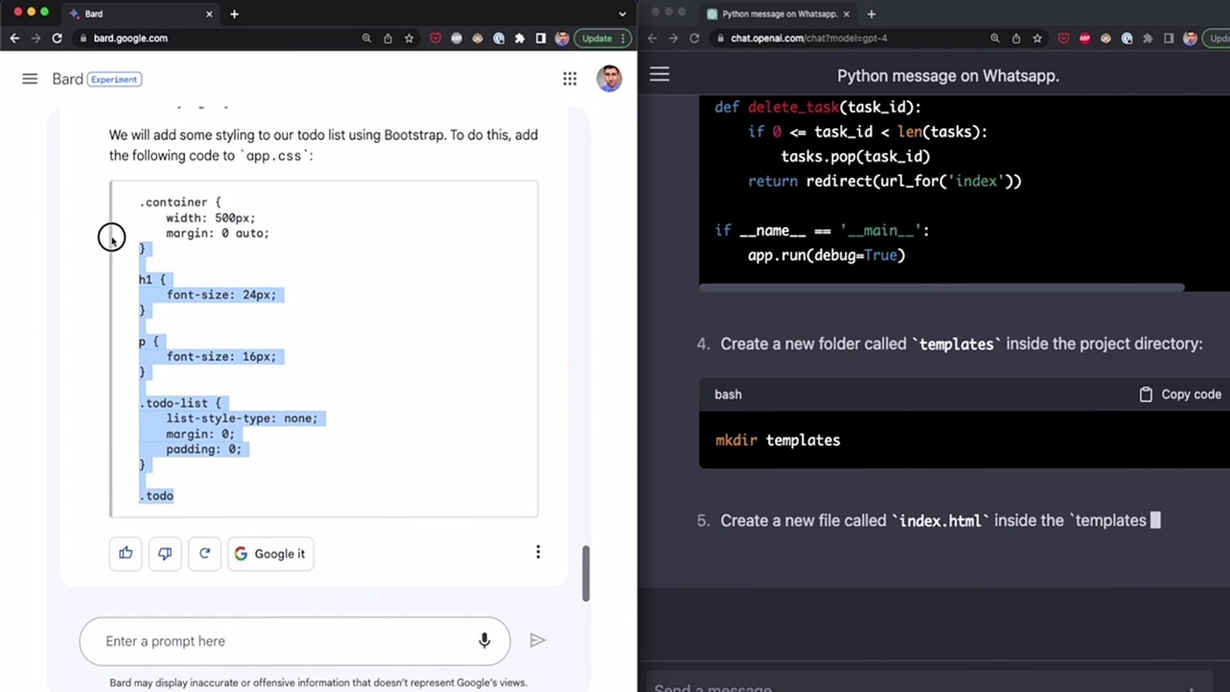Image resolution: width=1230 pixels, height=692 pixels.
Task: Open the three-dot menu on Bard's response
Action: point(538,552)
